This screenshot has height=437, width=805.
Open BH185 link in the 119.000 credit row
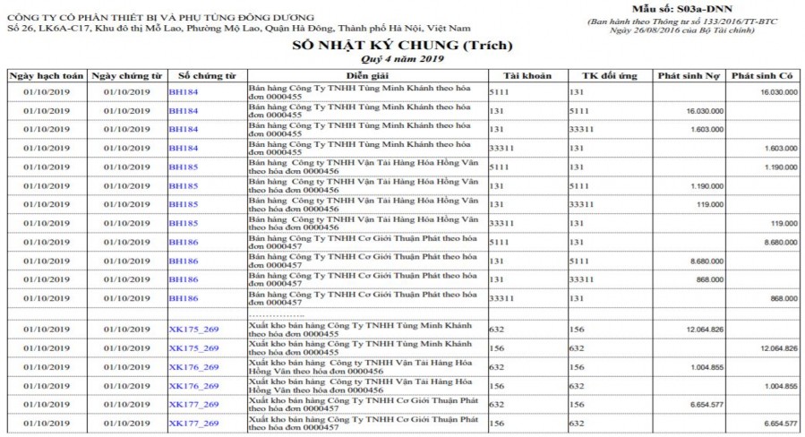(184, 223)
